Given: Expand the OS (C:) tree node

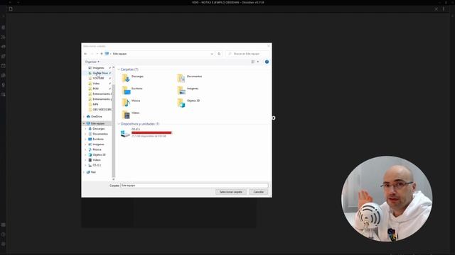Looking at the screenshot, I should click(86, 165).
